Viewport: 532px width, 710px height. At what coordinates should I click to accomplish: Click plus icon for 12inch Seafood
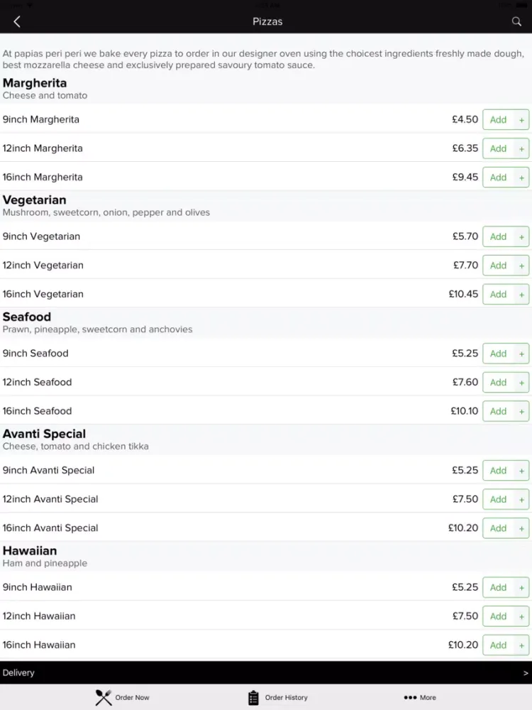coord(521,383)
